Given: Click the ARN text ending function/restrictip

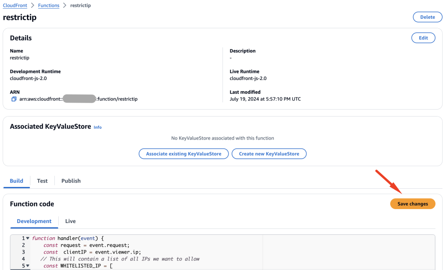Looking at the screenshot, I should pyautogui.click(x=78, y=99).
